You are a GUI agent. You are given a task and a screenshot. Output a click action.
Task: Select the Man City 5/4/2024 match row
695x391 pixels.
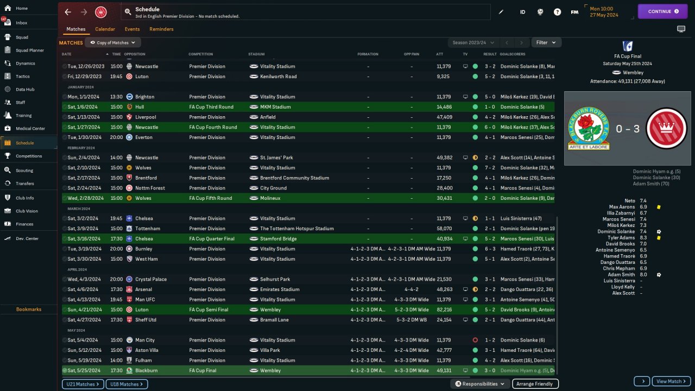point(308,340)
